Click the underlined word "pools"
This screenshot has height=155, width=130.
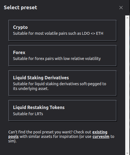coord(13,137)
